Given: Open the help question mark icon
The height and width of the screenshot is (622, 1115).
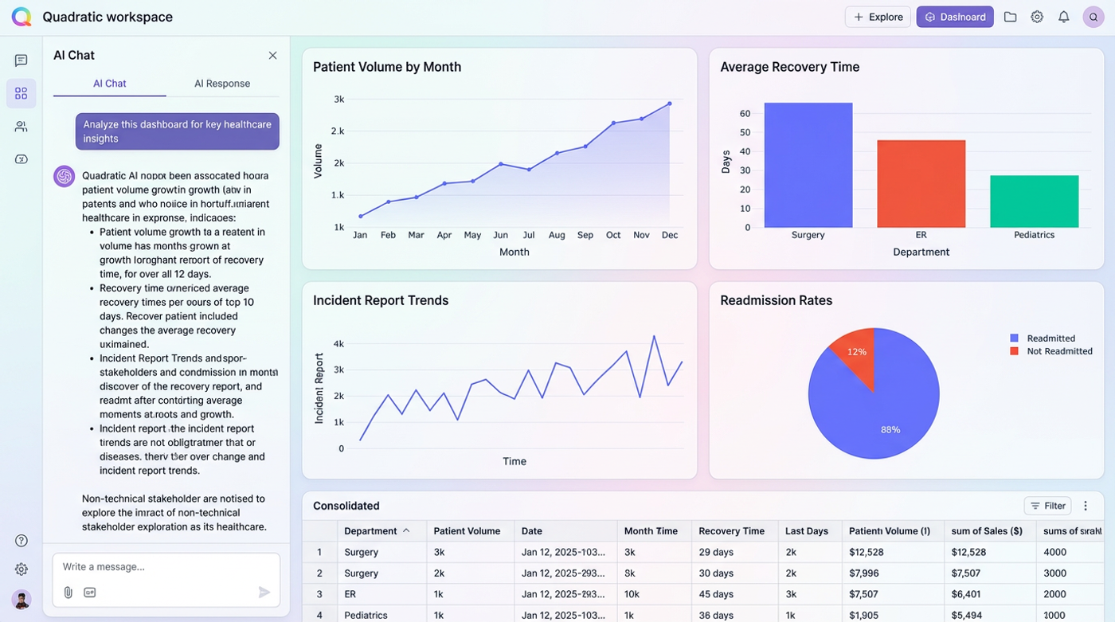Looking at the screenshot, I should [x=21, y=540].
